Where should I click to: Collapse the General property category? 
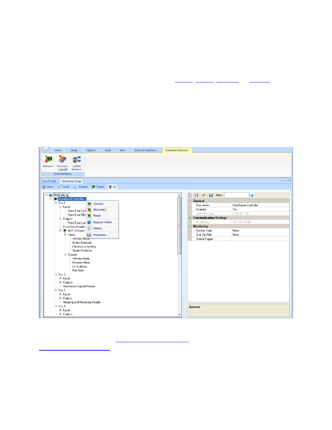click(190, 201)
